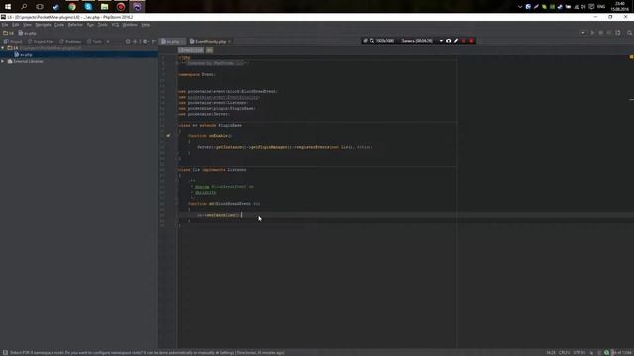Open the Edit menu
The height and width of the screenshot is (356, 634).
coord(16,25)
